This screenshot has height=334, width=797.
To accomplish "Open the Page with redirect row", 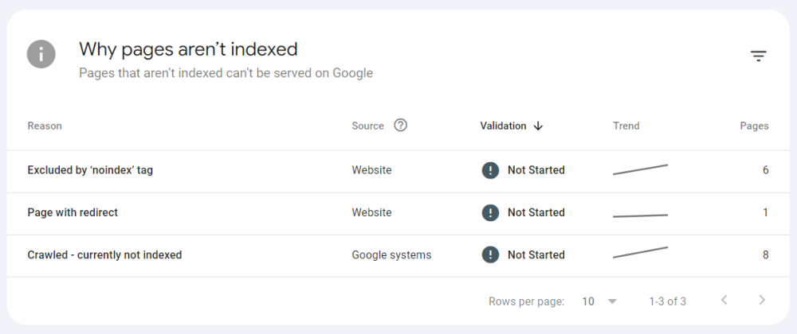I will tap(73, 212).
